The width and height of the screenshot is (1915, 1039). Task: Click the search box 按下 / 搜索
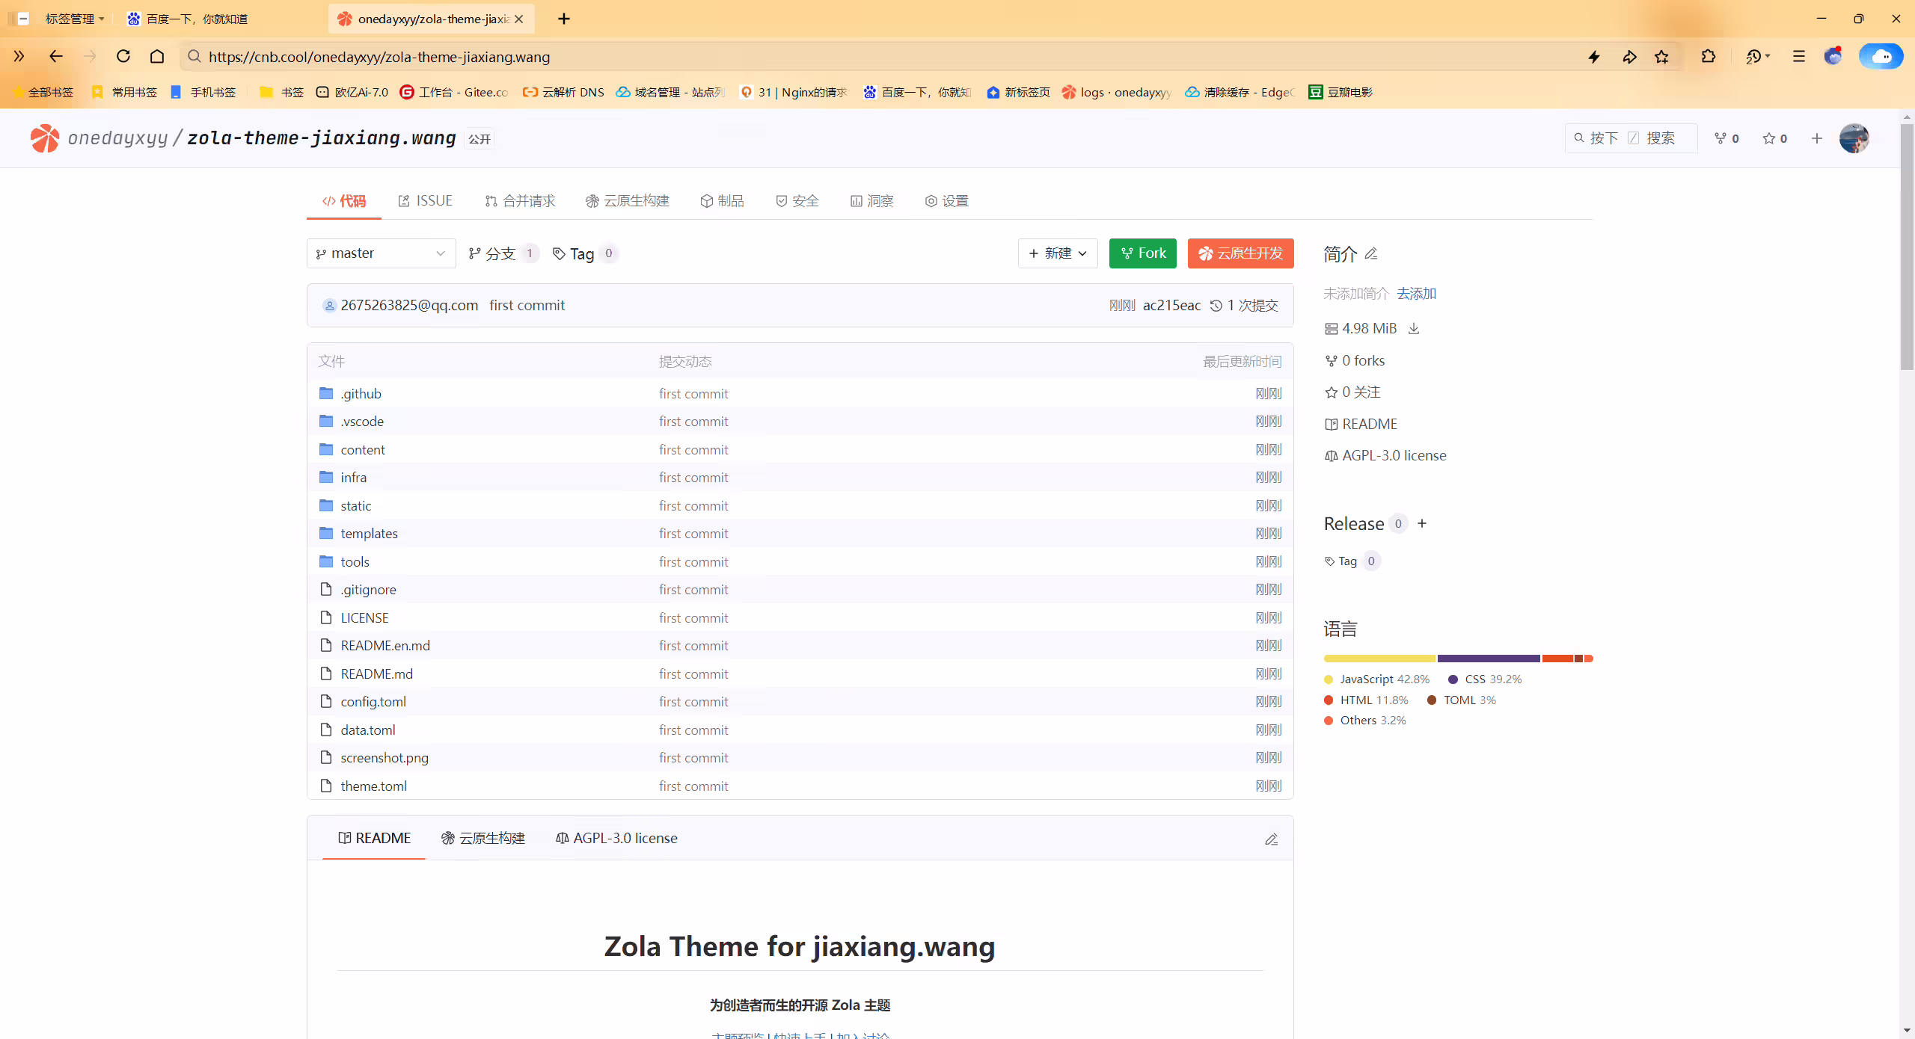click(1631, 138)
